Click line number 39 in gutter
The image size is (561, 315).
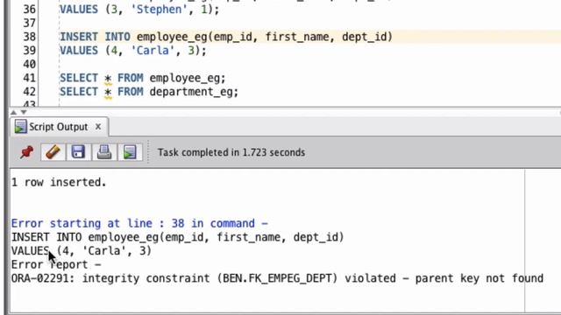(x=29, y=51)
